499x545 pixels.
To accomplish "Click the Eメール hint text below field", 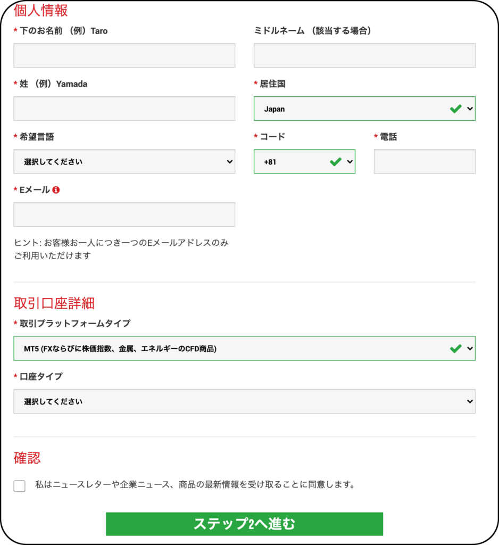I will tap(121, 249).
